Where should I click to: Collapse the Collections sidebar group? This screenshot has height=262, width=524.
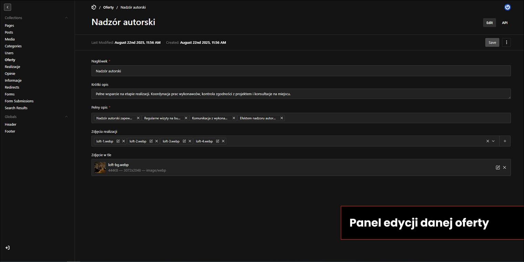pyautogui.click(x=66, y=18)
